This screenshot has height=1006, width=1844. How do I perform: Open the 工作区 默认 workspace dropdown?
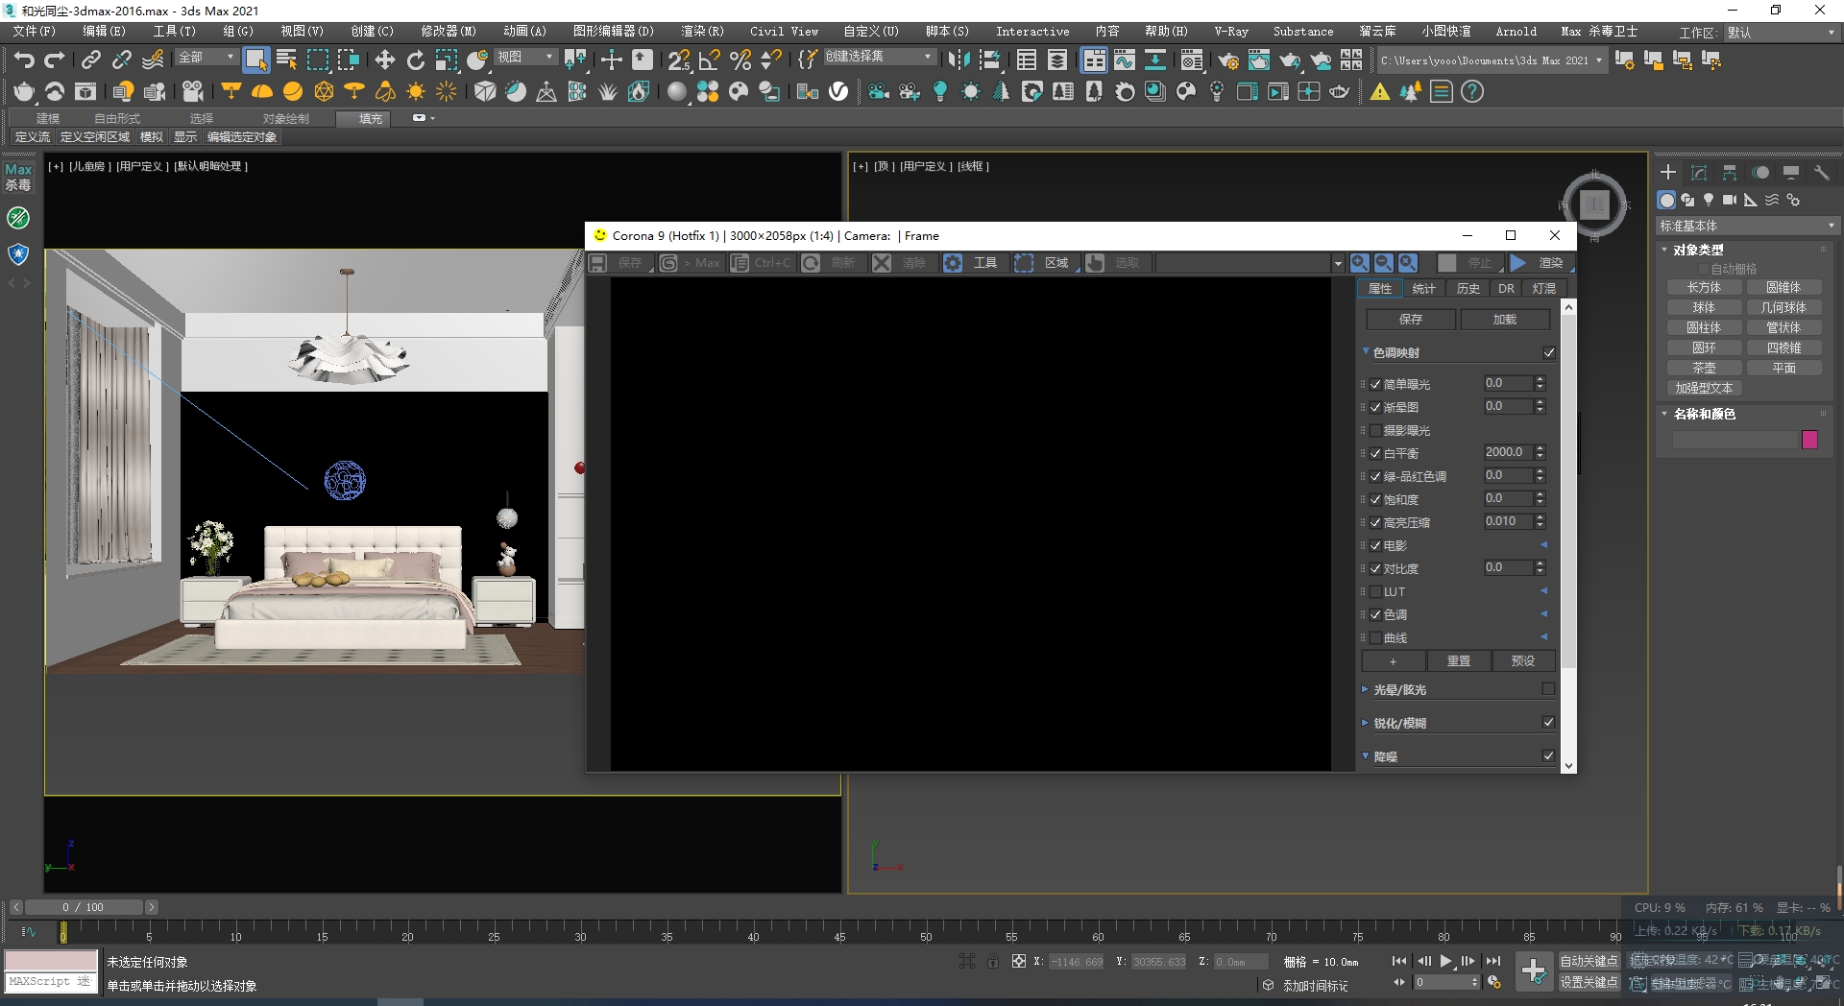(1781, 33)
